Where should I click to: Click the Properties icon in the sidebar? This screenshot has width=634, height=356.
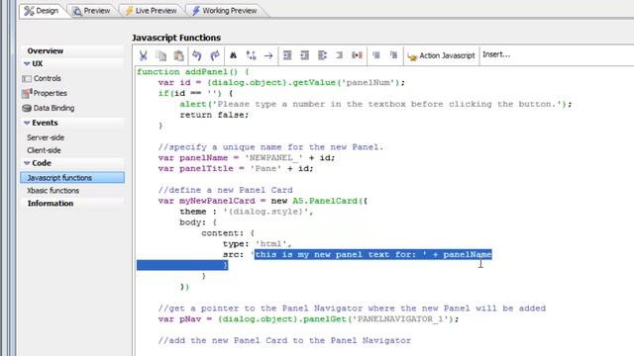pos(27,93)
